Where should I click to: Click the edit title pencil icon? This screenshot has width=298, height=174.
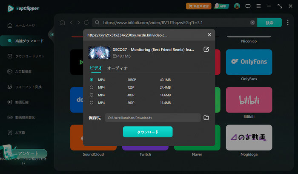(206, 49)
